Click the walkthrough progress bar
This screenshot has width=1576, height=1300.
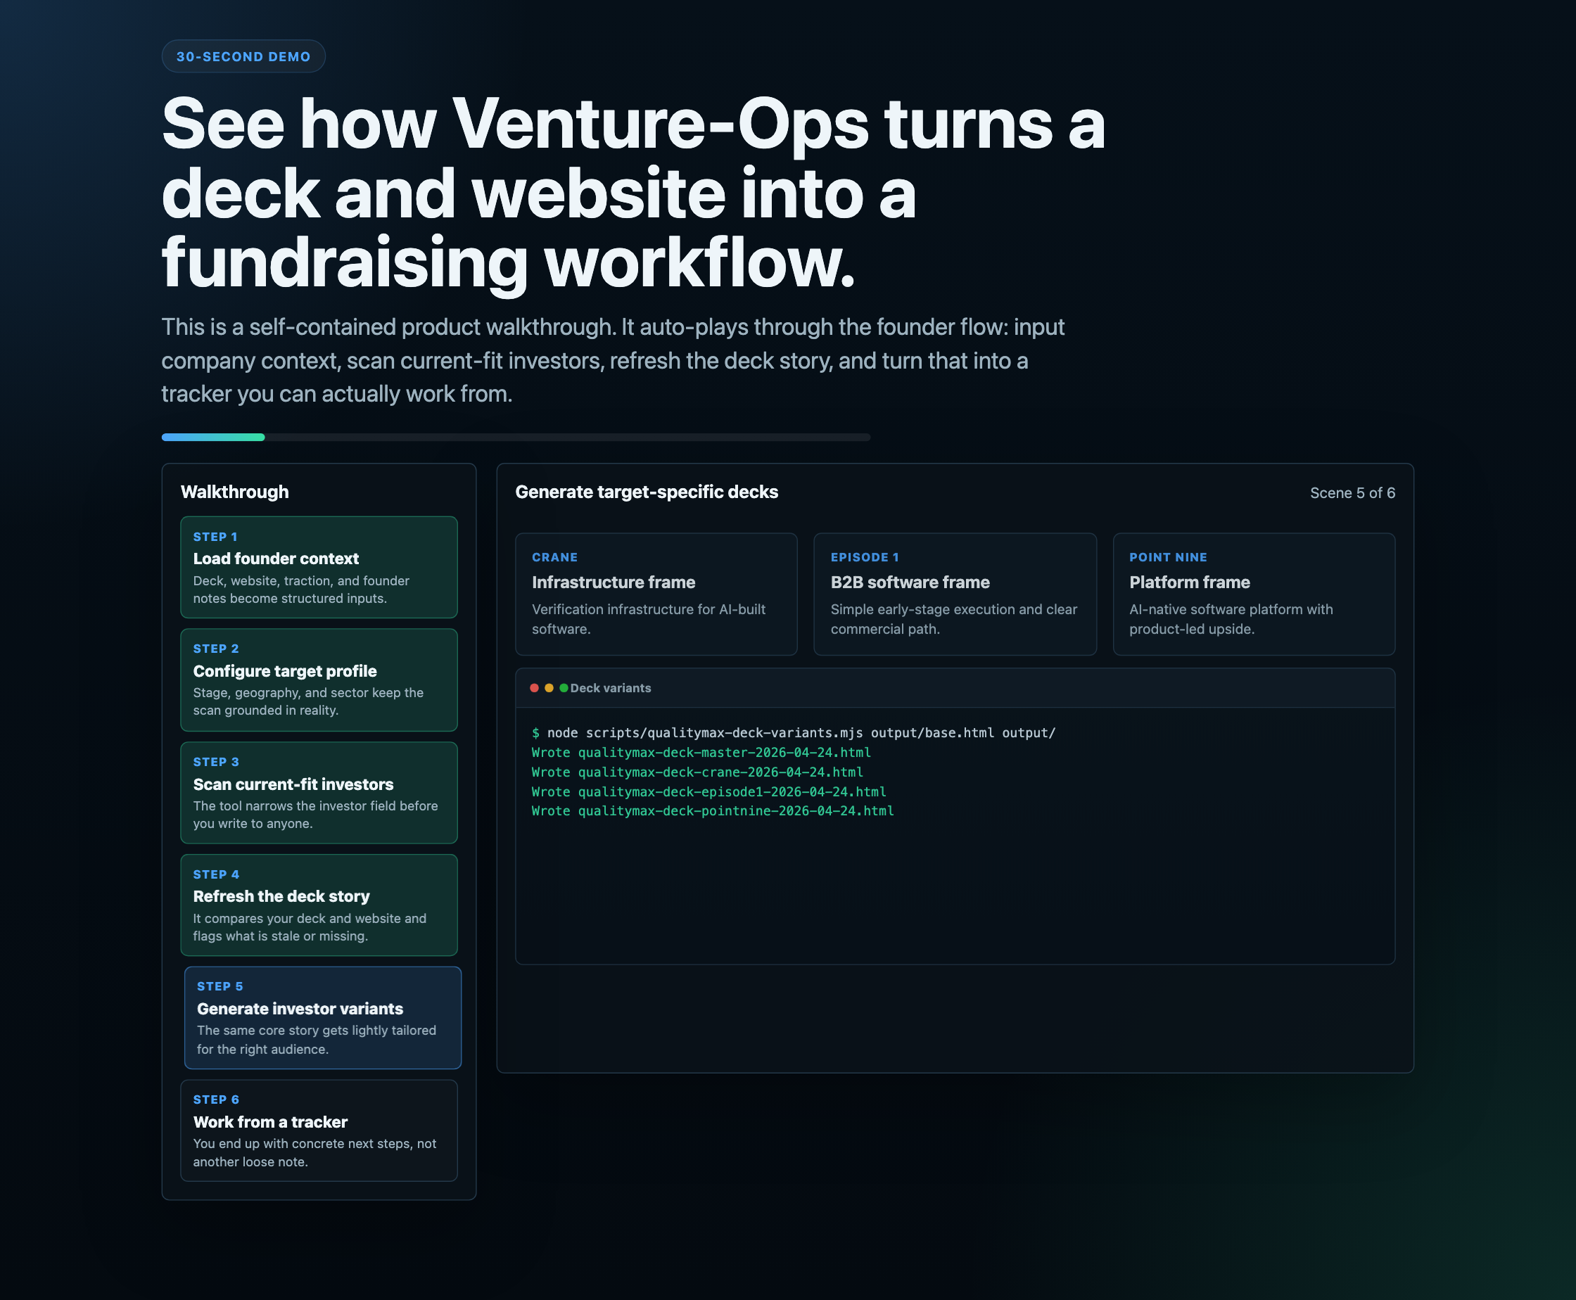pos(515,438)
